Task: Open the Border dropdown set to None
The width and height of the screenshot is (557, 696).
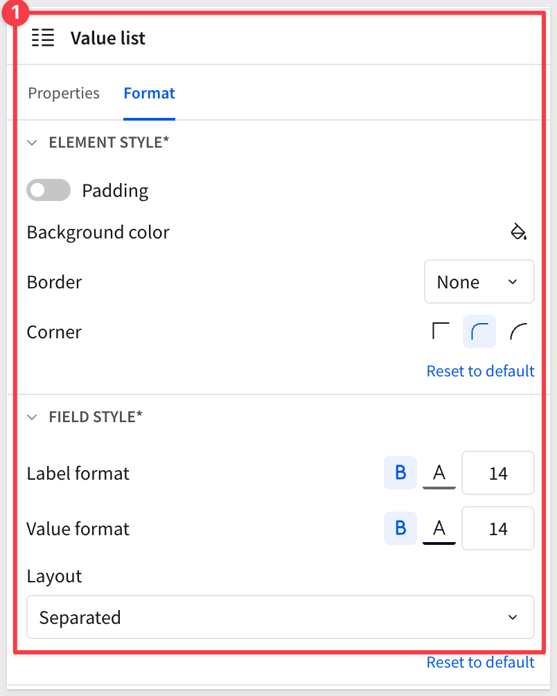Action: pyautogui.click(x=479, y=282)
